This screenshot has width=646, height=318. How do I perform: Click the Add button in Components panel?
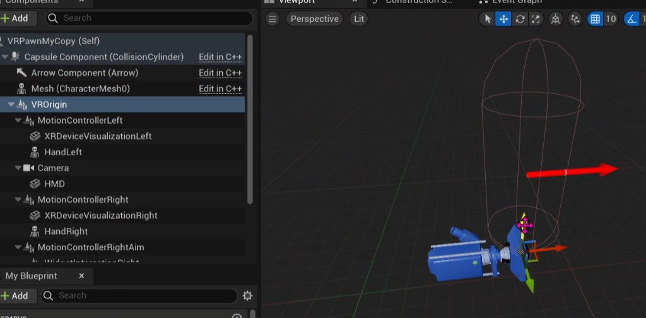(x=17, y=18)
